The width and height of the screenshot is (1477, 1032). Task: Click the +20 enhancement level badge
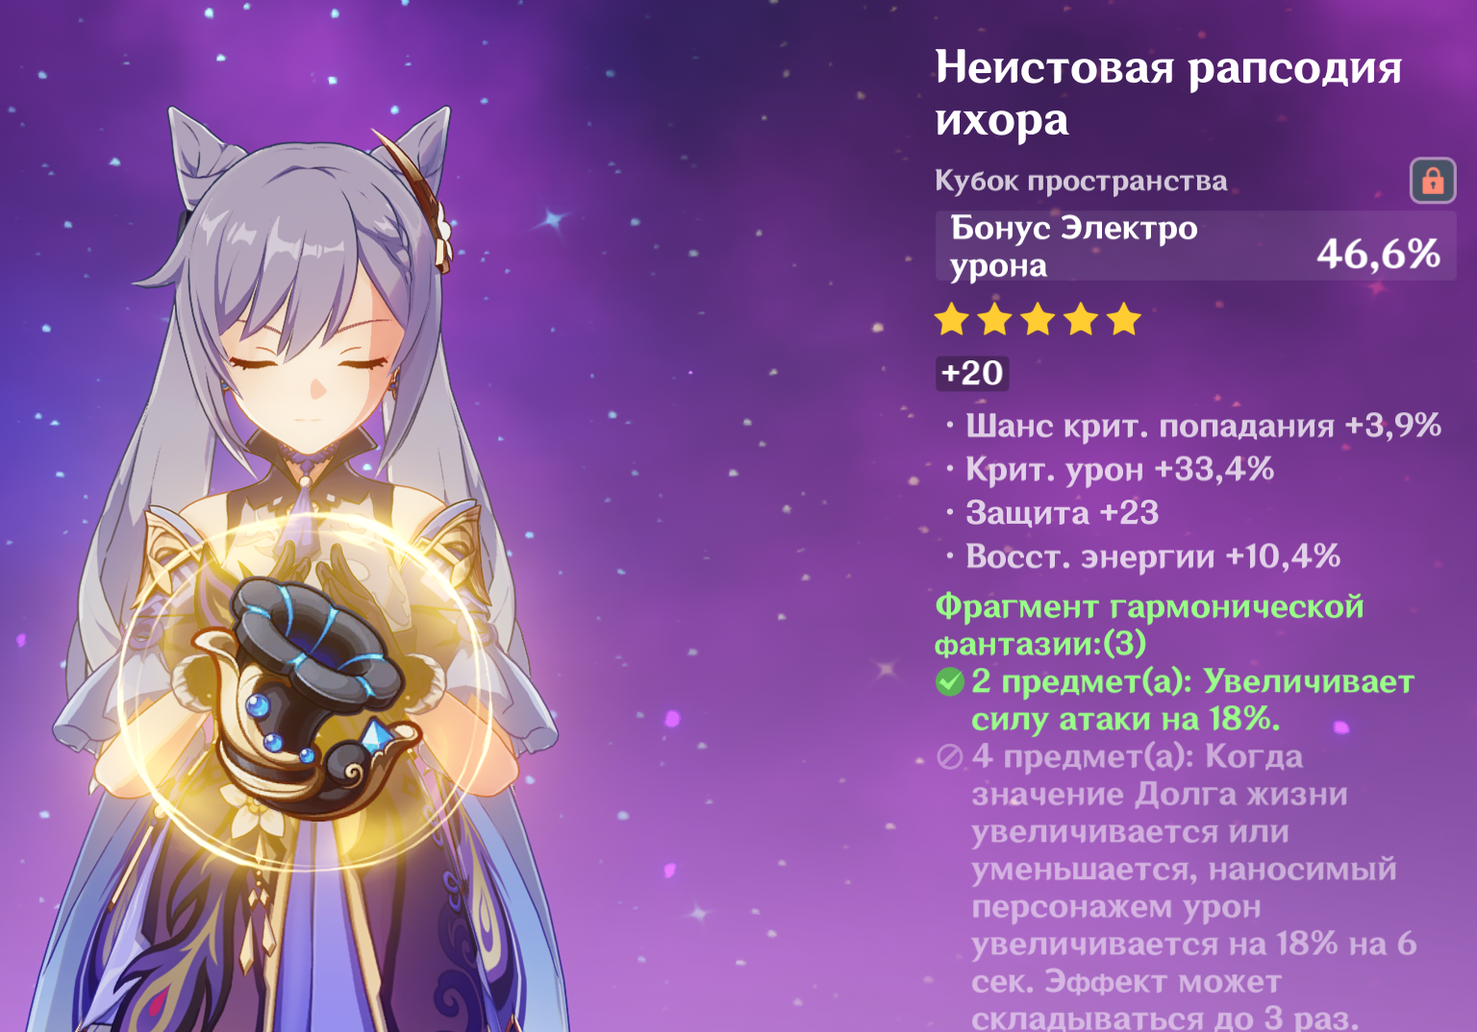[972, 374]
